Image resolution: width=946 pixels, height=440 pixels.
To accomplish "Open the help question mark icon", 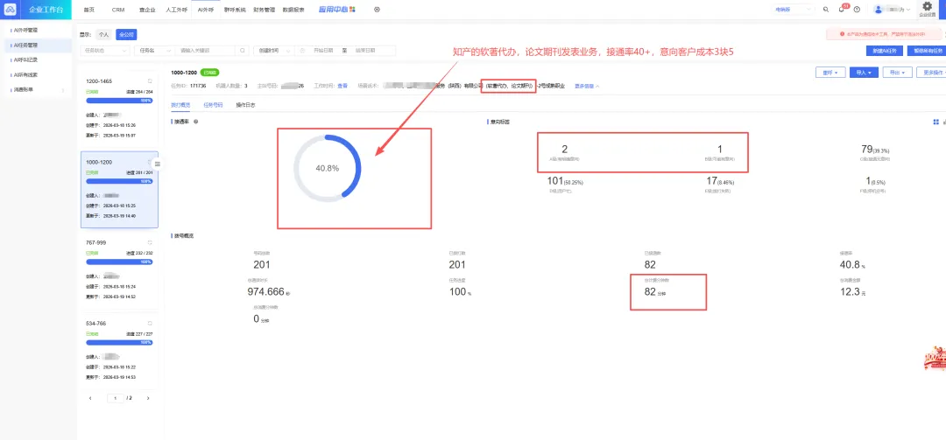I will [x=857, y=10].
